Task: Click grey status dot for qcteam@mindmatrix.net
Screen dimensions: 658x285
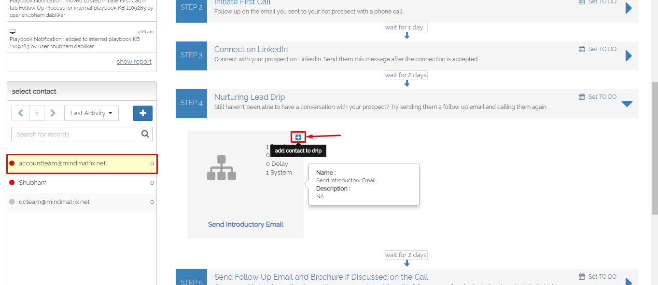Action: point(12,202)
